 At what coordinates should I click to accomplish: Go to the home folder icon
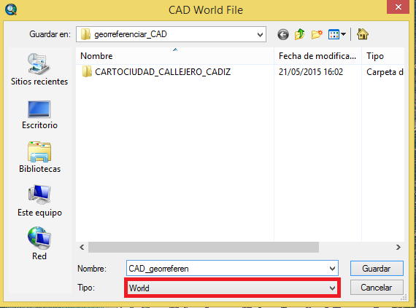coord(363,34)
